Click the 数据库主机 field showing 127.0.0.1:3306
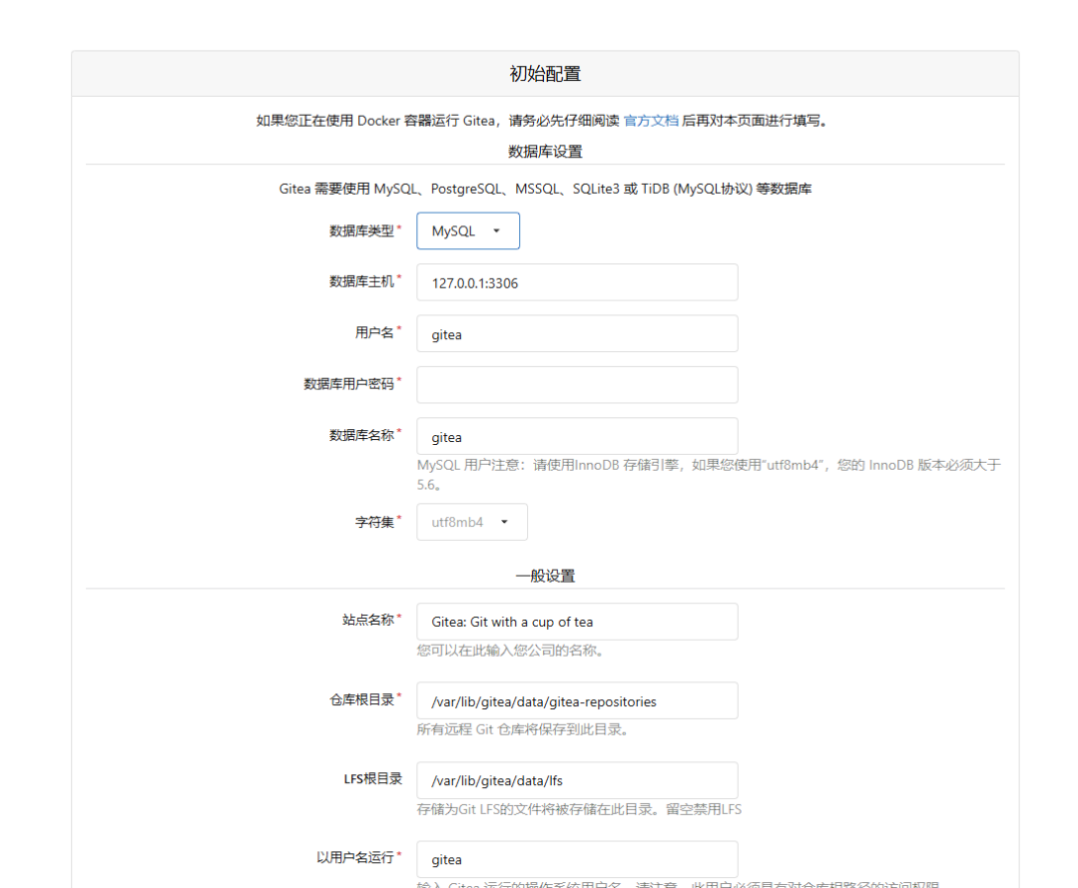Screen dimensions: 1078x888 pyautogui.click(x=577, y=282)
